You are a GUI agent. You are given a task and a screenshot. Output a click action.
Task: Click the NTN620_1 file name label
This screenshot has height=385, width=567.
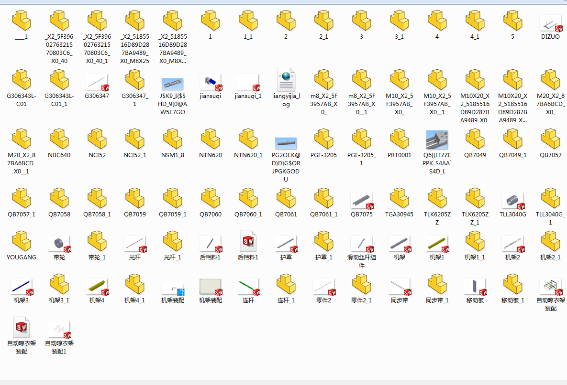pos(248,155)
